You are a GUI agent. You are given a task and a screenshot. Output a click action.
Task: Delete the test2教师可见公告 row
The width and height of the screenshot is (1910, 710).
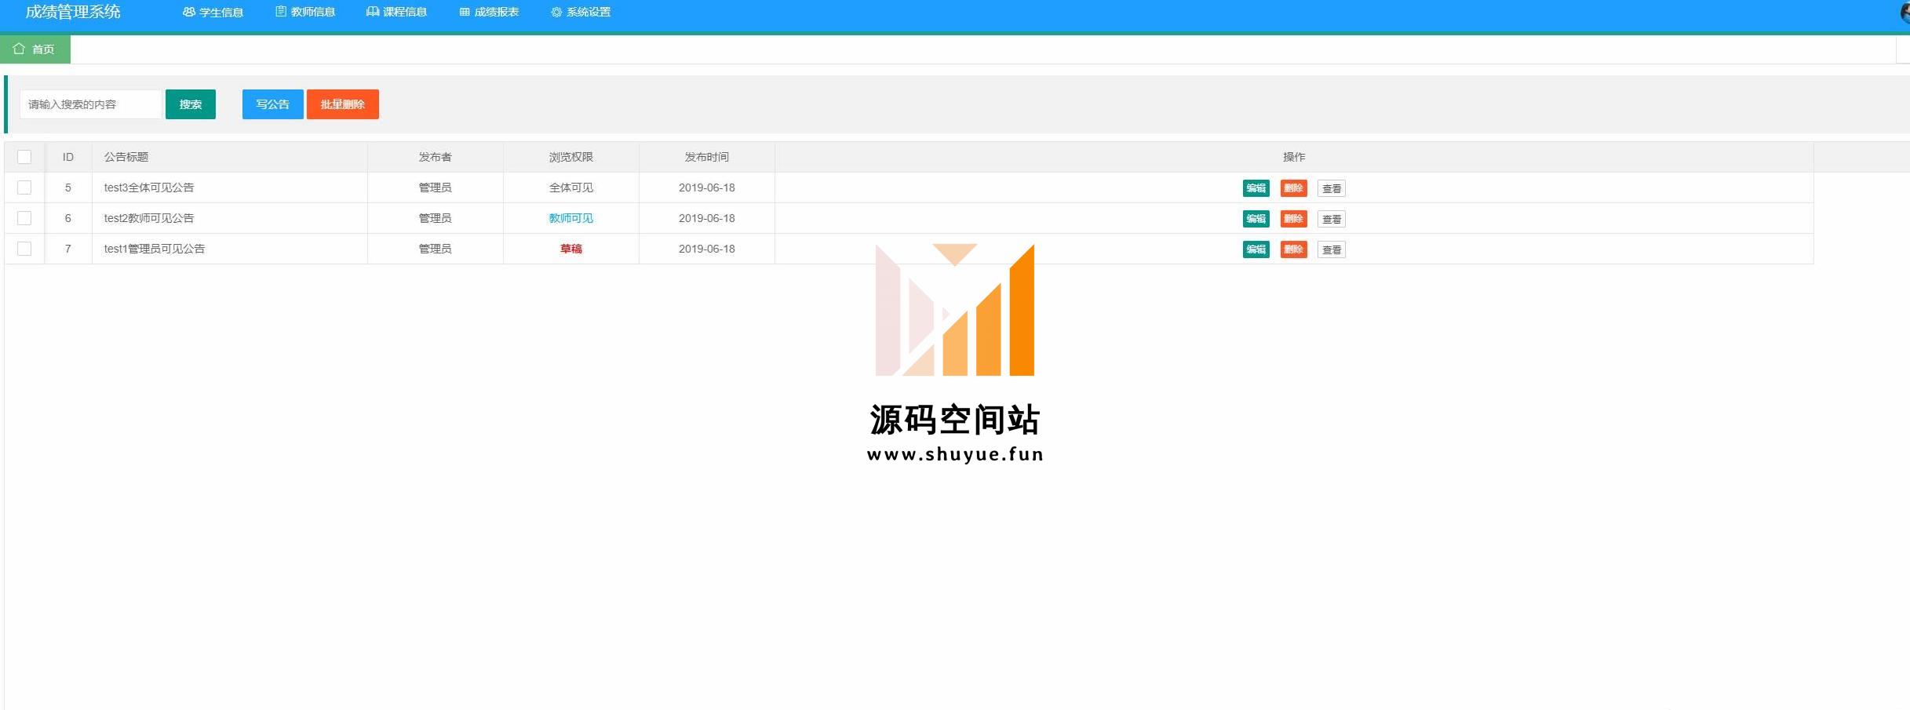(1294, 219)
